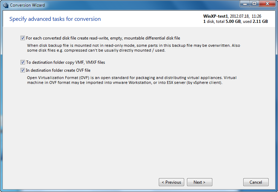Minimize the Conversion Wizard window
The image size is (278, 192).
245,3
